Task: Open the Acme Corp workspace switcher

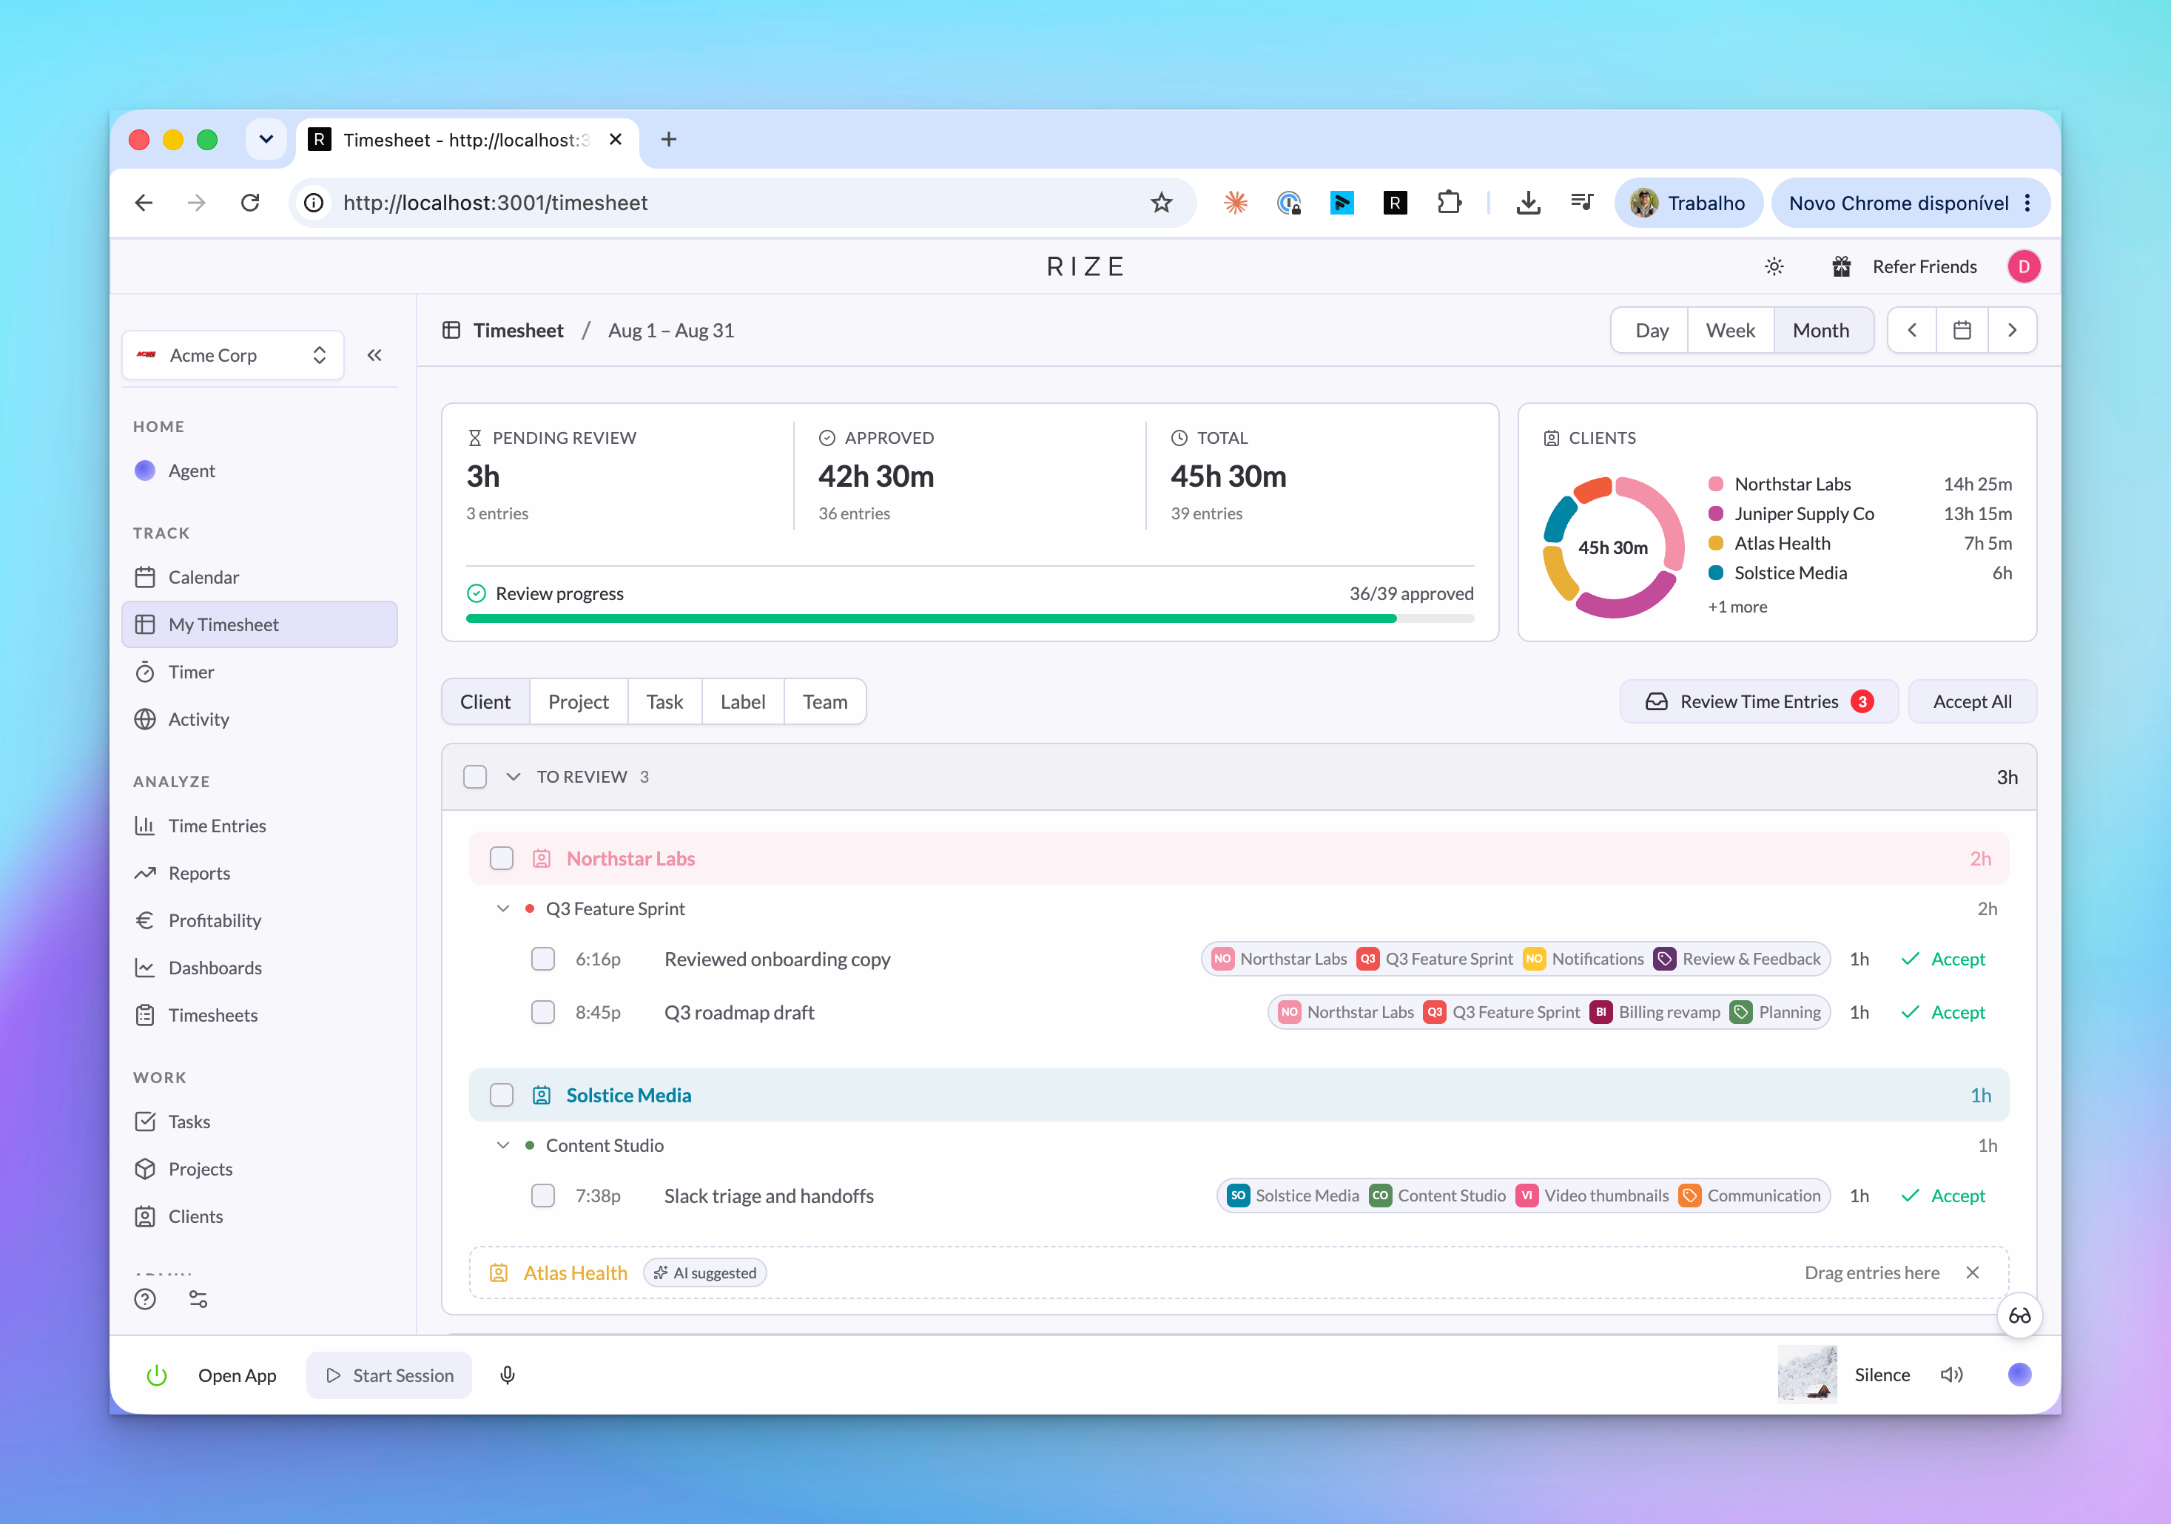Action: click(x=232, y=355)
